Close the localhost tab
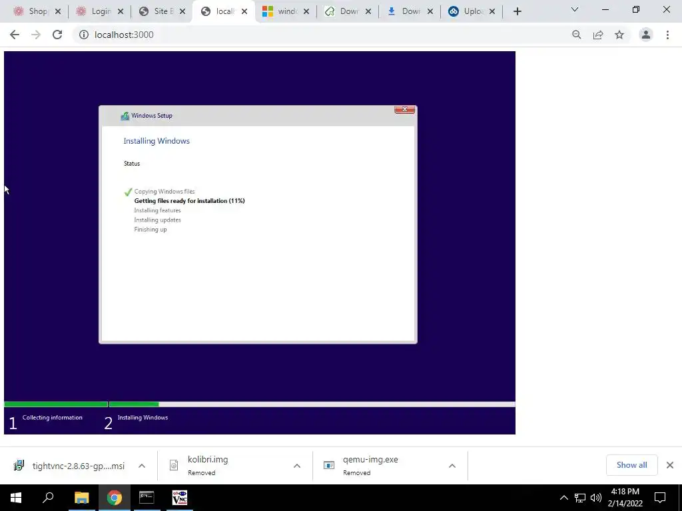This screenshot has height=511, width=682. click(244, 12)
